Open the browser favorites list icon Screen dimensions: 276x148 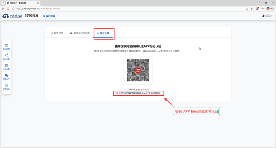[252, 9]
